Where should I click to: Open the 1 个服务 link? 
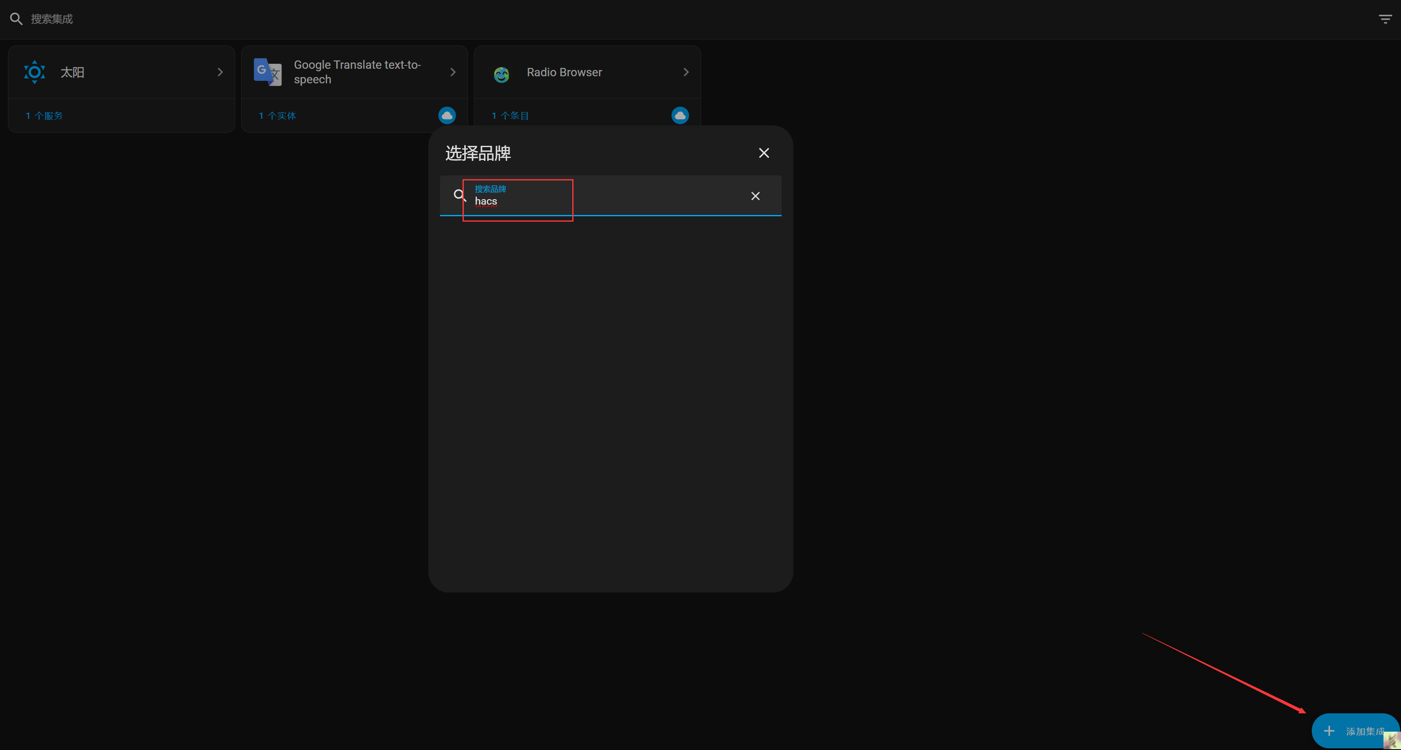pyautogui.click(x=45, y=116)
